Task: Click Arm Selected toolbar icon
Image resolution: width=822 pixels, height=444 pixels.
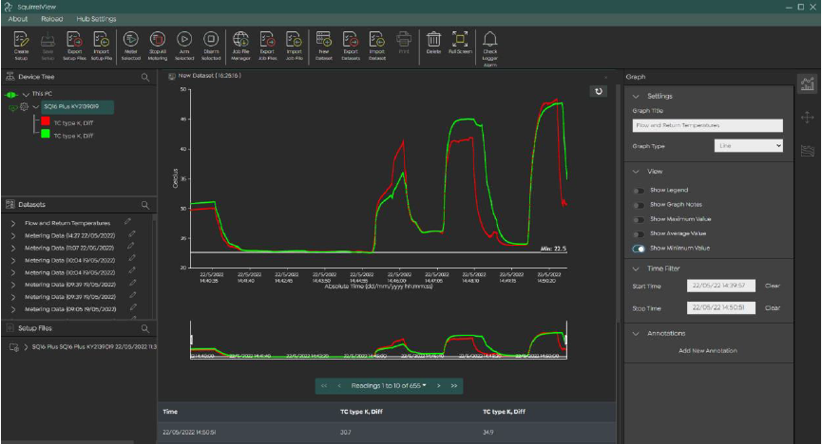Action: [184, 39]
